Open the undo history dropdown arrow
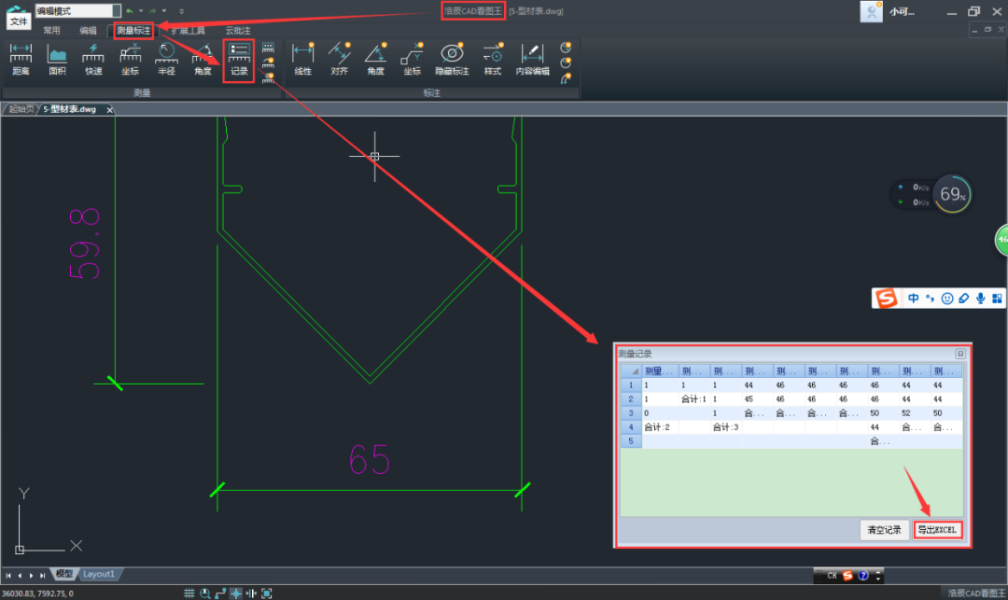 142,11
